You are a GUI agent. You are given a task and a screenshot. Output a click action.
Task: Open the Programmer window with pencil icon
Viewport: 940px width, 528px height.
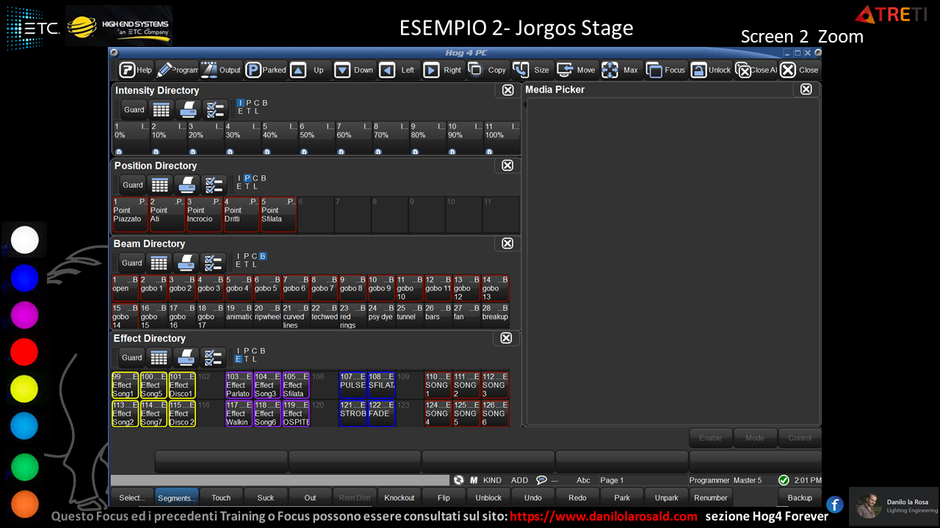click(x=177, y=70)
